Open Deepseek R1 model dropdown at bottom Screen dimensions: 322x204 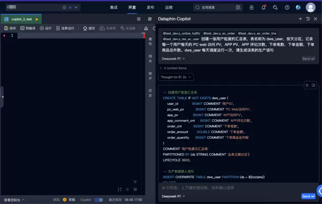(x=173, y=196)
